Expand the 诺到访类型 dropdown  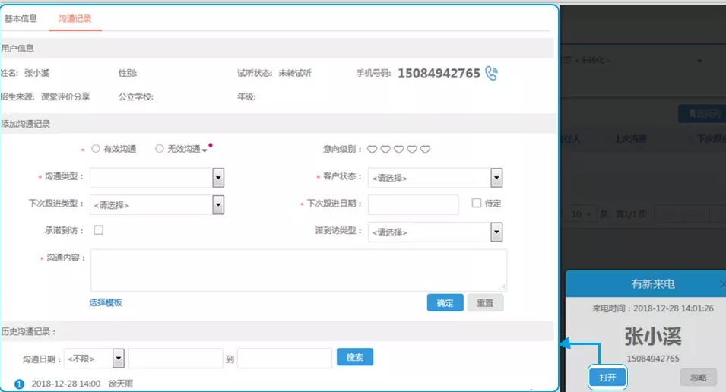(496, 232)
